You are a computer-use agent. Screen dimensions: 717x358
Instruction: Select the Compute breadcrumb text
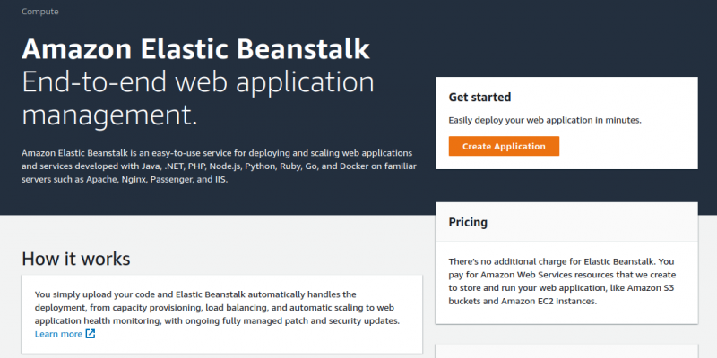coord(40,12)
